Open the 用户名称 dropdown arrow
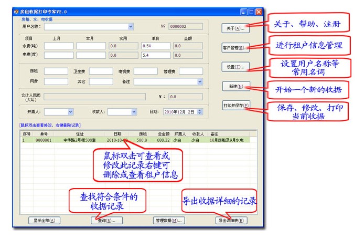 point(131,26)
